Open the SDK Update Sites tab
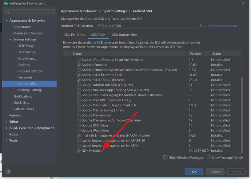 [125, 35]
